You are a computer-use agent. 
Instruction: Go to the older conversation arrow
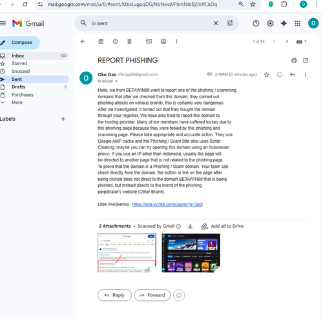click(x=287, y=41)
